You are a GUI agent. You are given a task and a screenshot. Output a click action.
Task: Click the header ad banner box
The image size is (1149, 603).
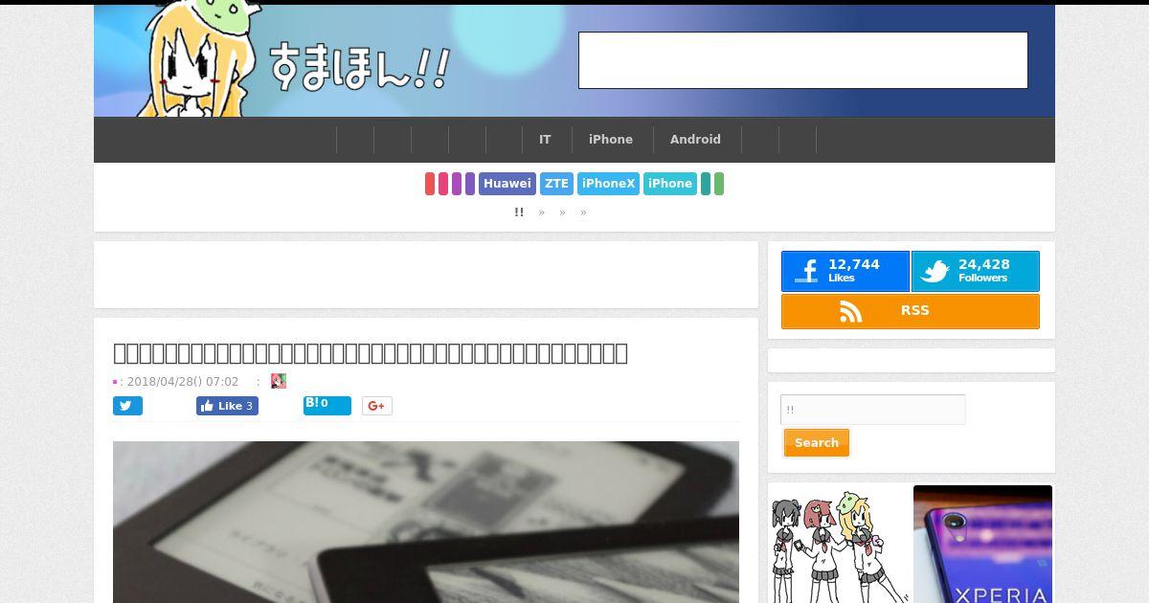tap(803, 60)
